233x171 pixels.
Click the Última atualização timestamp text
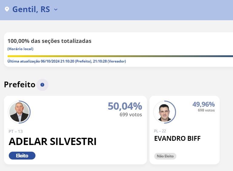pyautogui.click(x=67, y=61)
